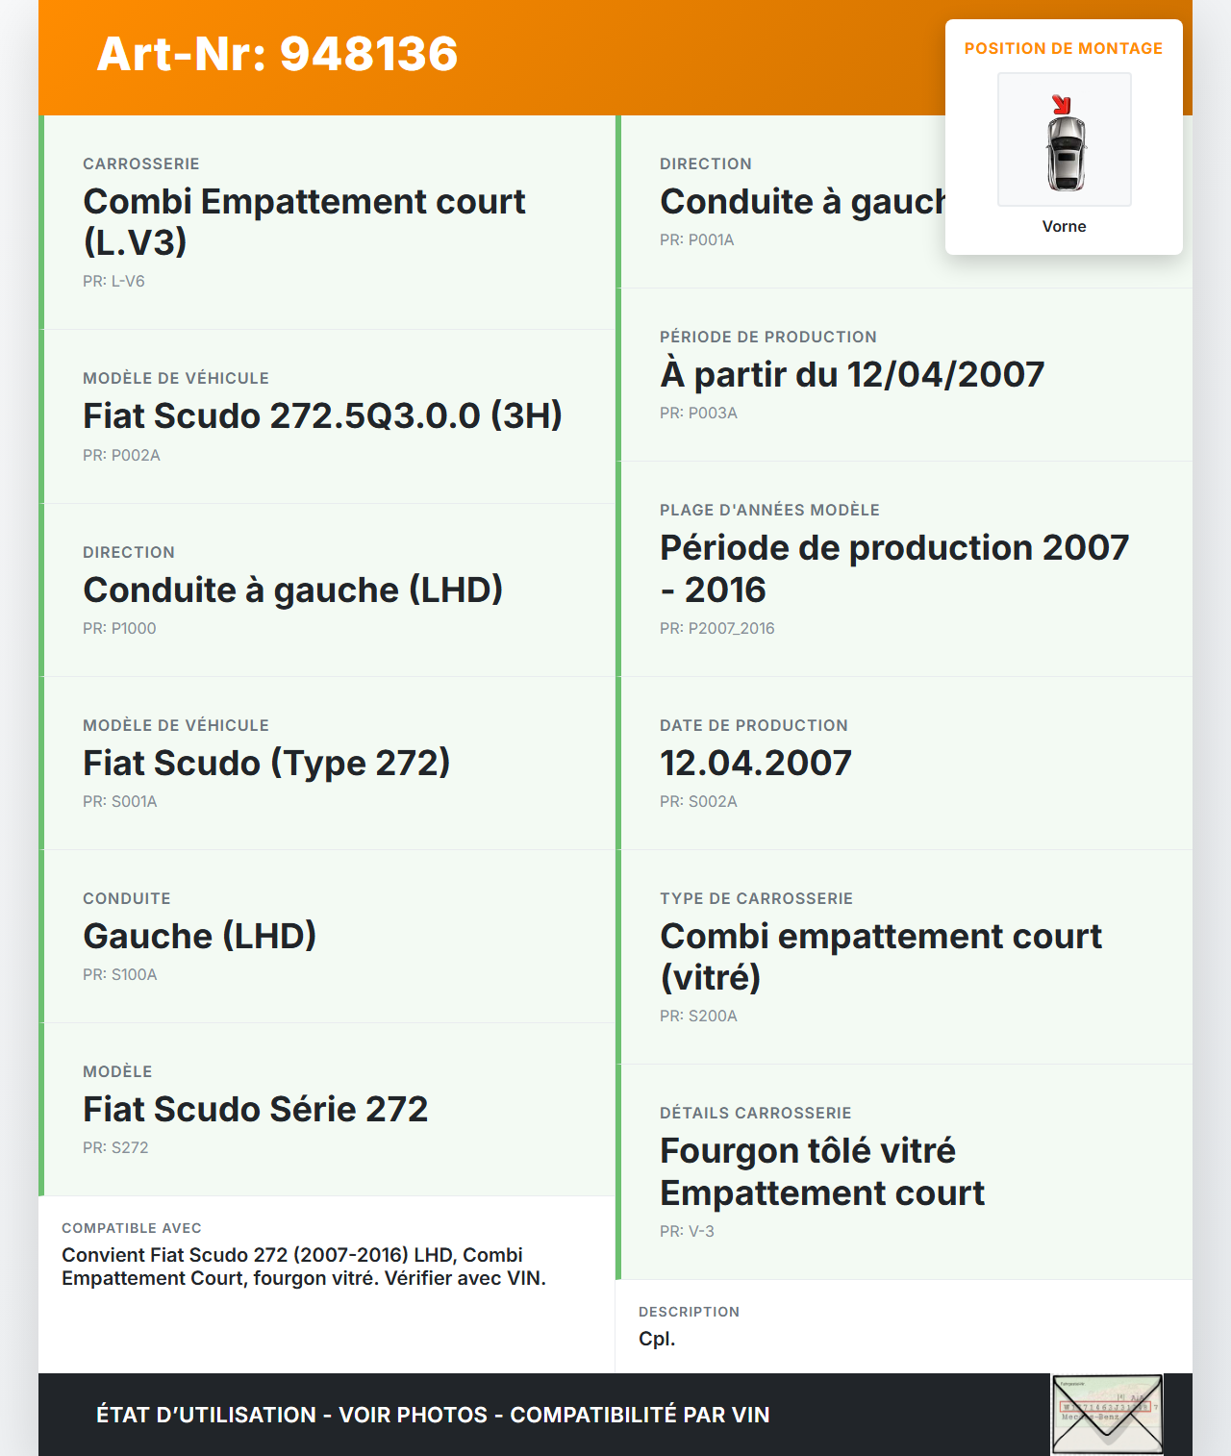
Task: Click the silver car top-view icon
Action: (x=1066, y=154)
